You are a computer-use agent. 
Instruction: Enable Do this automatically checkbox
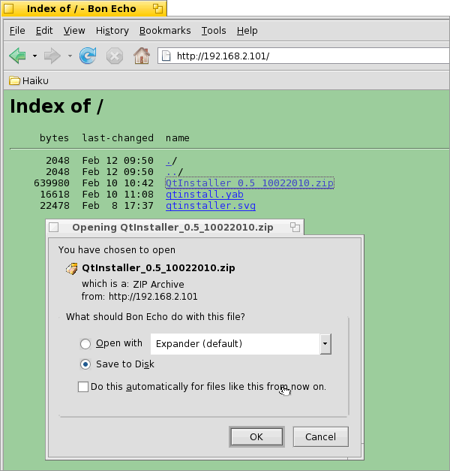pos(82,387)
